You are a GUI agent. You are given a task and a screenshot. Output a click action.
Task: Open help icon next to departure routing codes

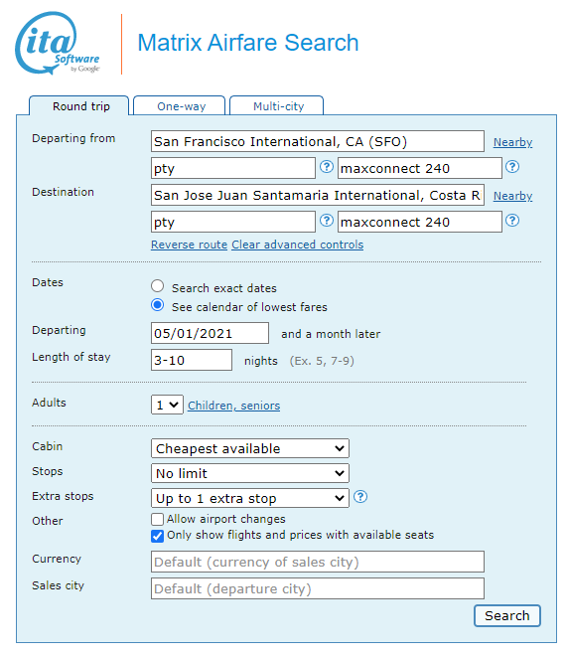tap(327, 167)
